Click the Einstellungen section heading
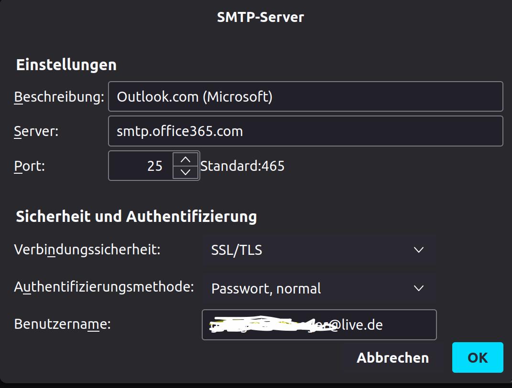 pos(66,65)
